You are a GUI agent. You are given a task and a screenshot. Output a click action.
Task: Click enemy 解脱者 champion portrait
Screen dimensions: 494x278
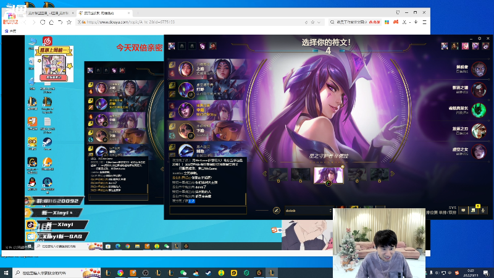tap(479, 69)
